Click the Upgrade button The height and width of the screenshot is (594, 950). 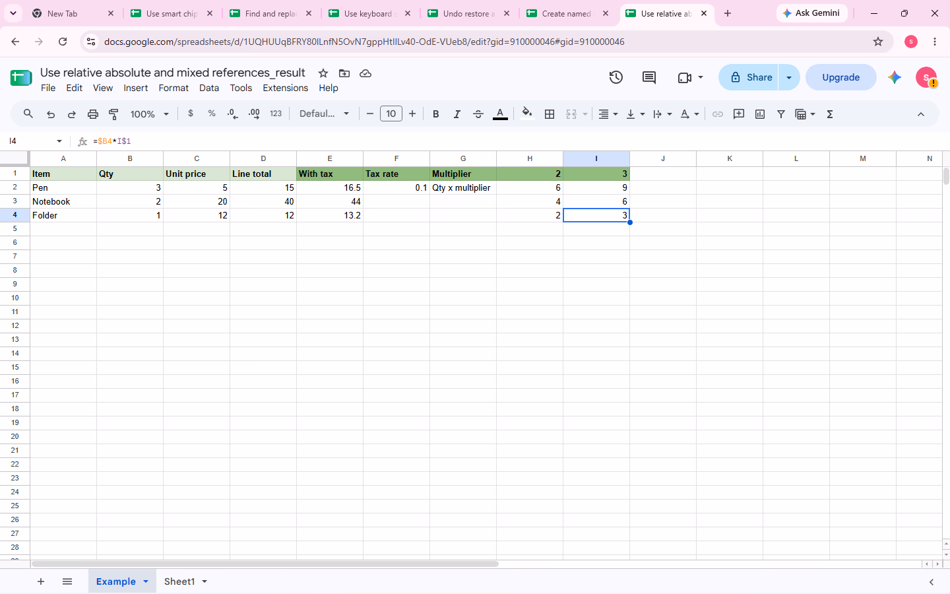[x=841, y=77]
